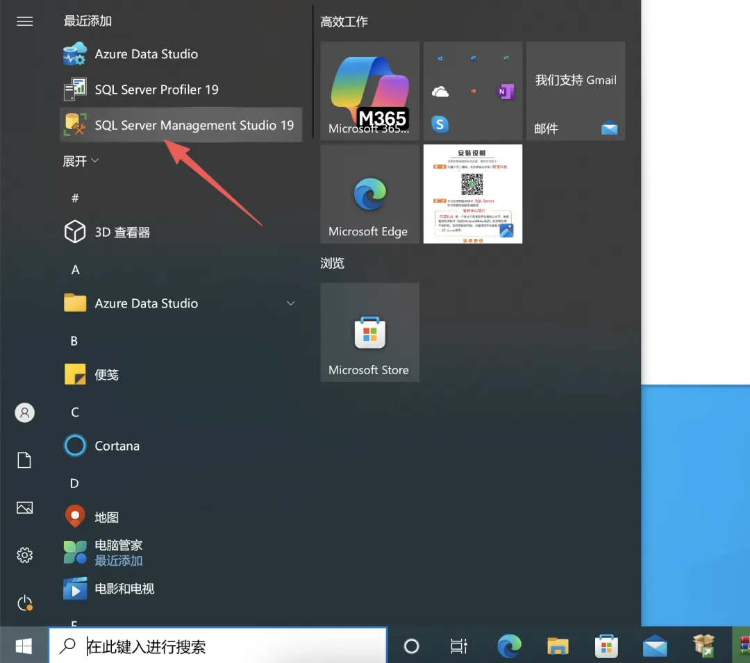
Task: Click the Power button icon
Action: (x=24, y=603)
